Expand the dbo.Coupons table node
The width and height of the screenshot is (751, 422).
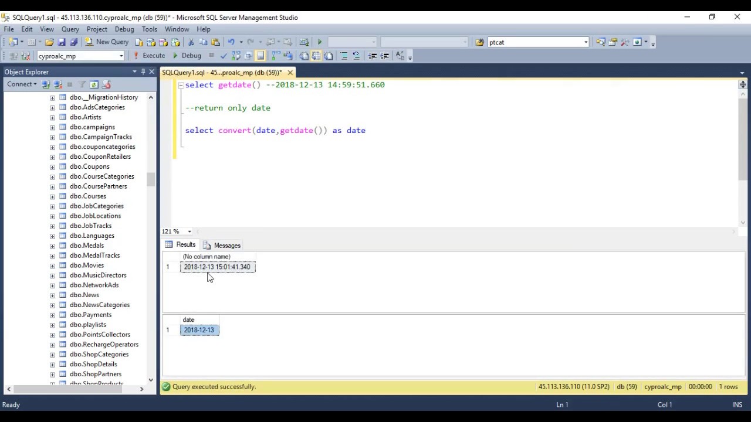pos(52,166)
